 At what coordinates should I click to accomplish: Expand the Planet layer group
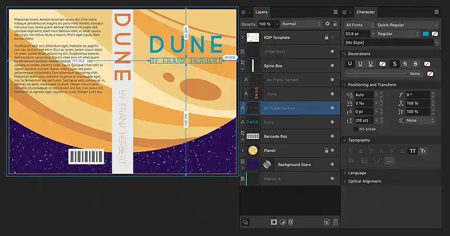click(x=242, y=150)
